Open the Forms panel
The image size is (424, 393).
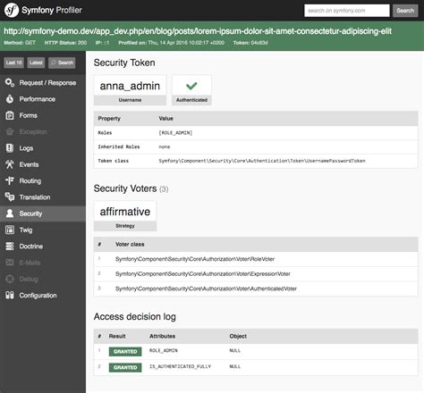[x=43, y=115]
